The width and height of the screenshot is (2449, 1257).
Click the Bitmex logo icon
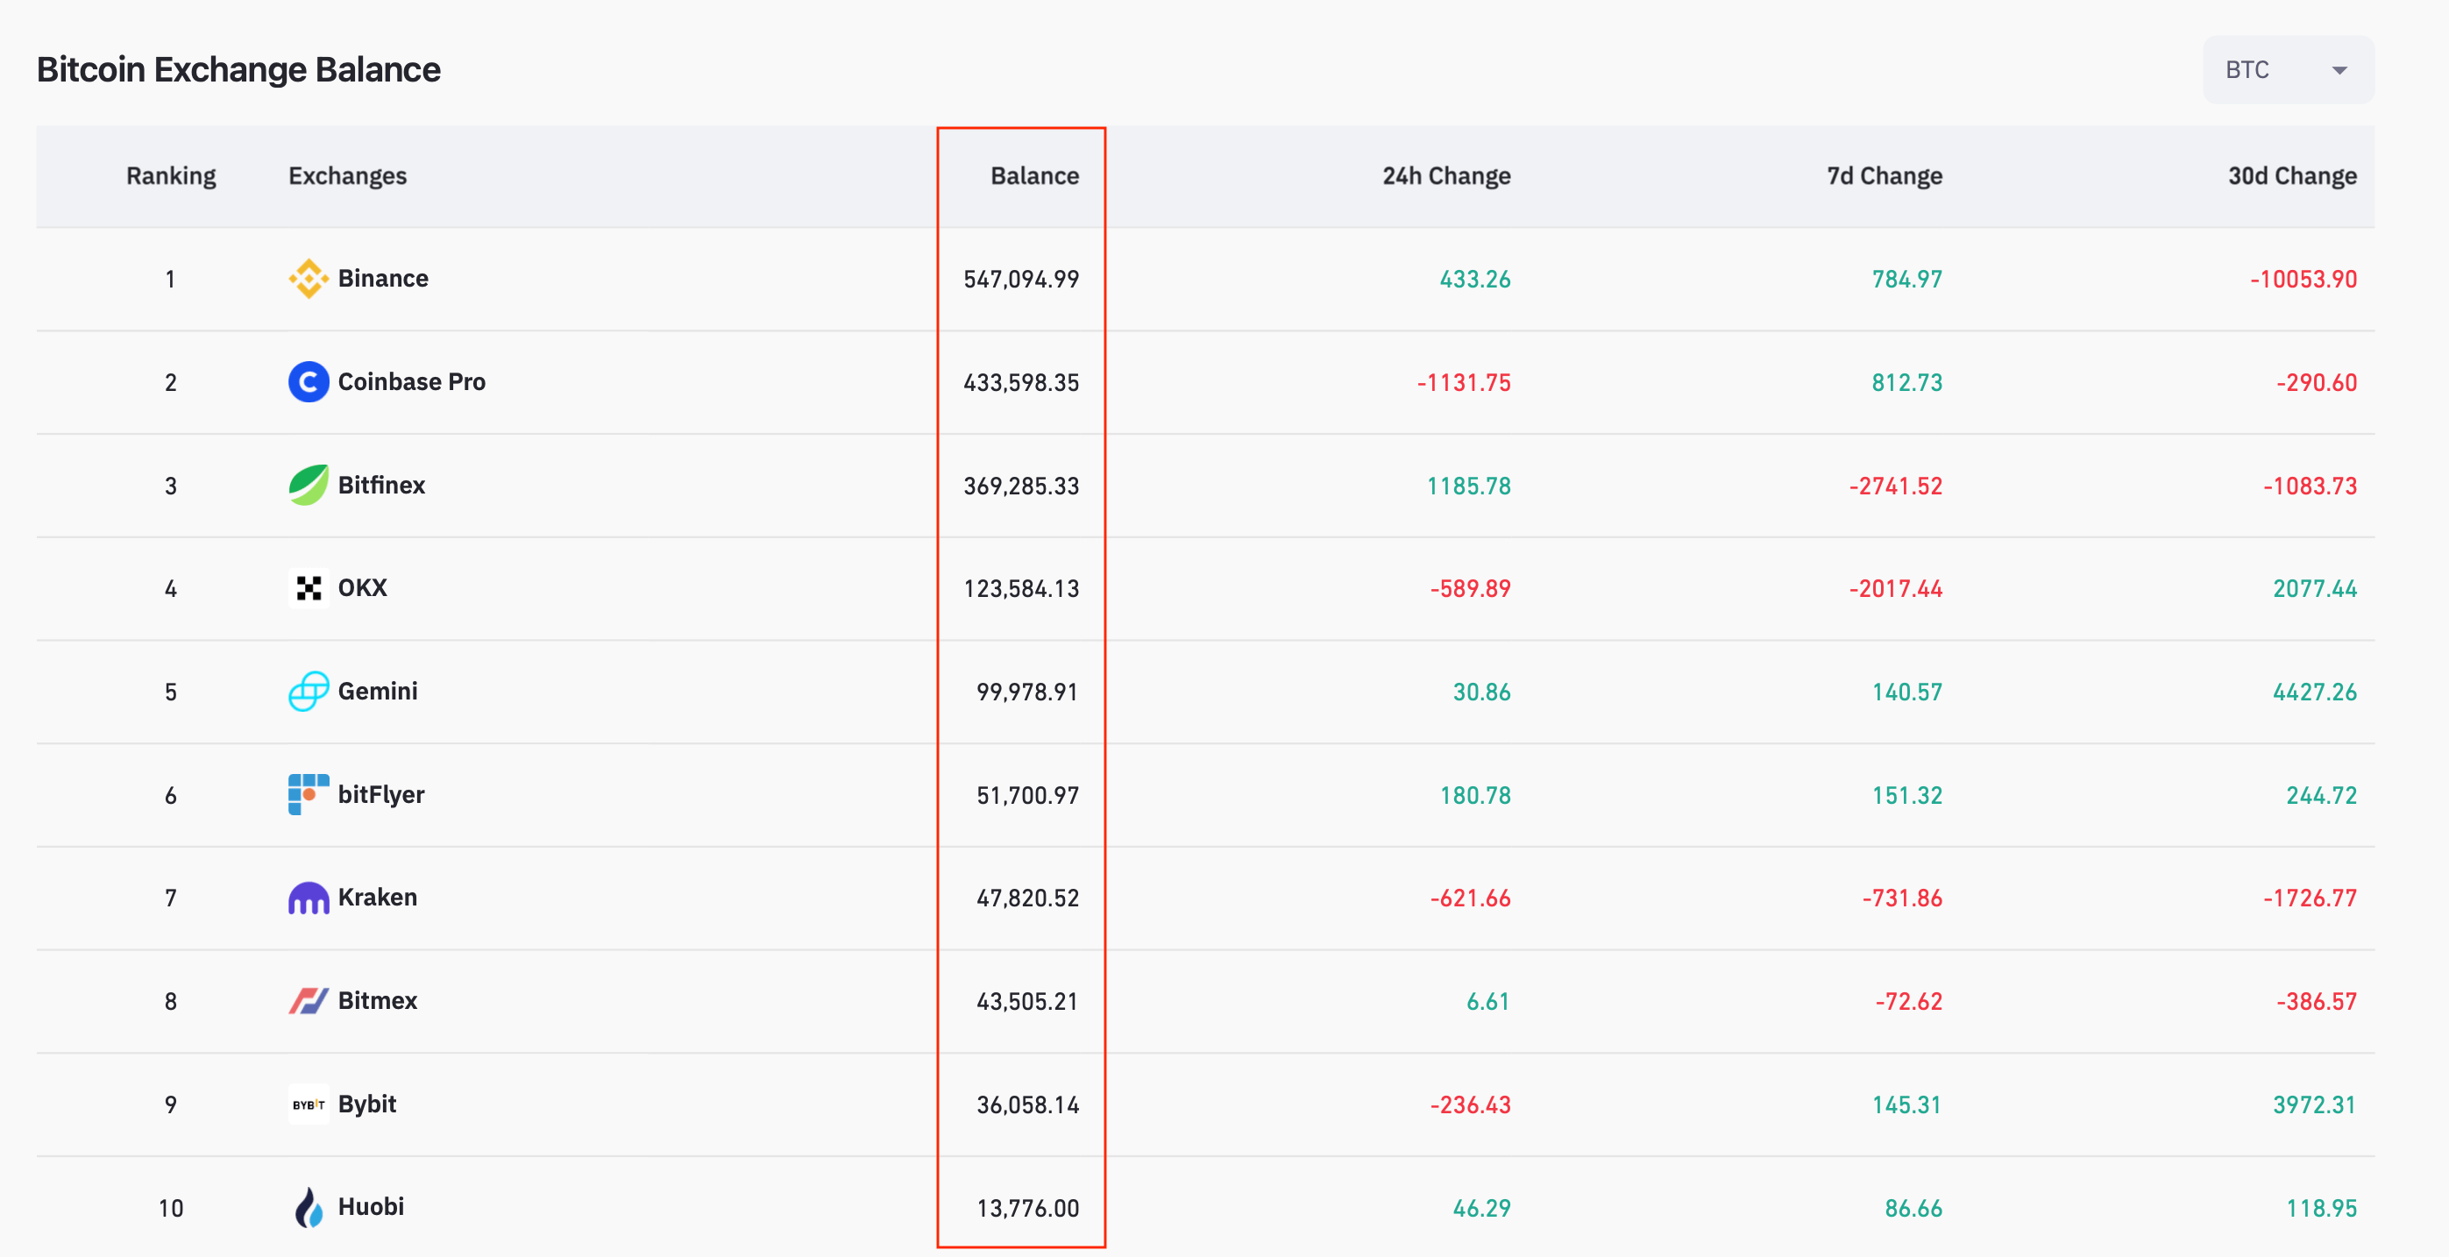click(308, 1001)
